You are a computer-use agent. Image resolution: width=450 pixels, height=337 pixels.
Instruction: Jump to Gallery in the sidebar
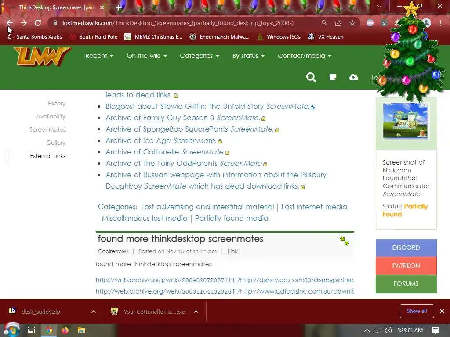pyautogui.click(x=56, y=143)
